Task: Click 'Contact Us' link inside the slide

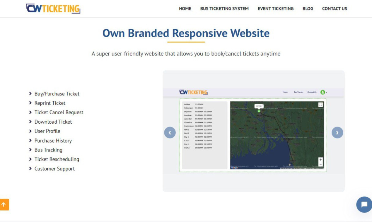Action: pyautogui.click(x=312, y=92)
